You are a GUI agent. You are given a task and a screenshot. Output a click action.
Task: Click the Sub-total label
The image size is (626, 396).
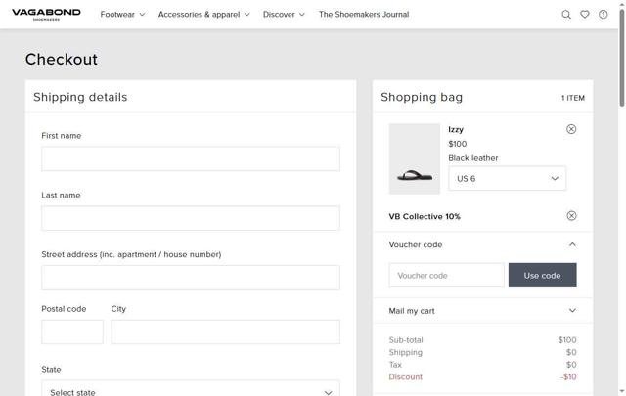coord(406,340)
